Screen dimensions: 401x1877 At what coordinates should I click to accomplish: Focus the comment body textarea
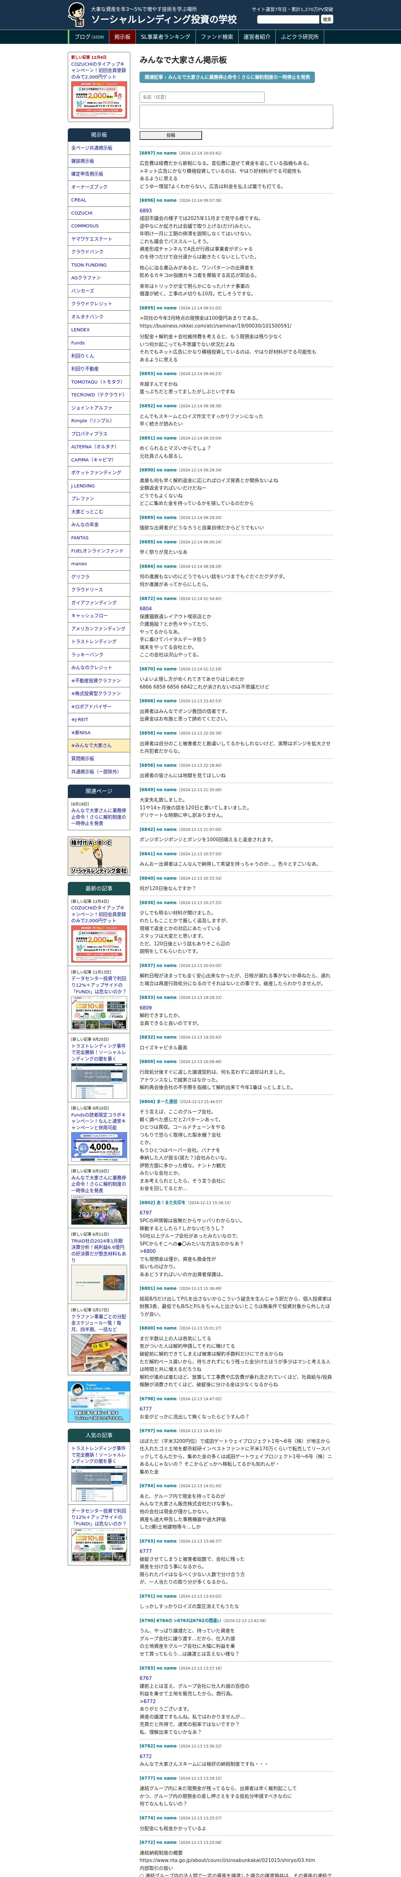tap(236, 117)
